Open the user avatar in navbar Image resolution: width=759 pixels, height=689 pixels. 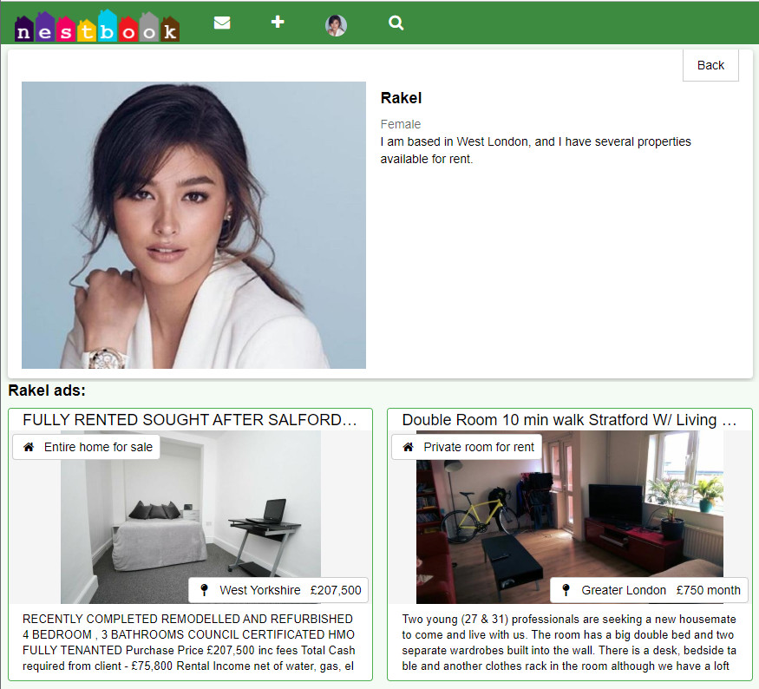pos(336,25)
